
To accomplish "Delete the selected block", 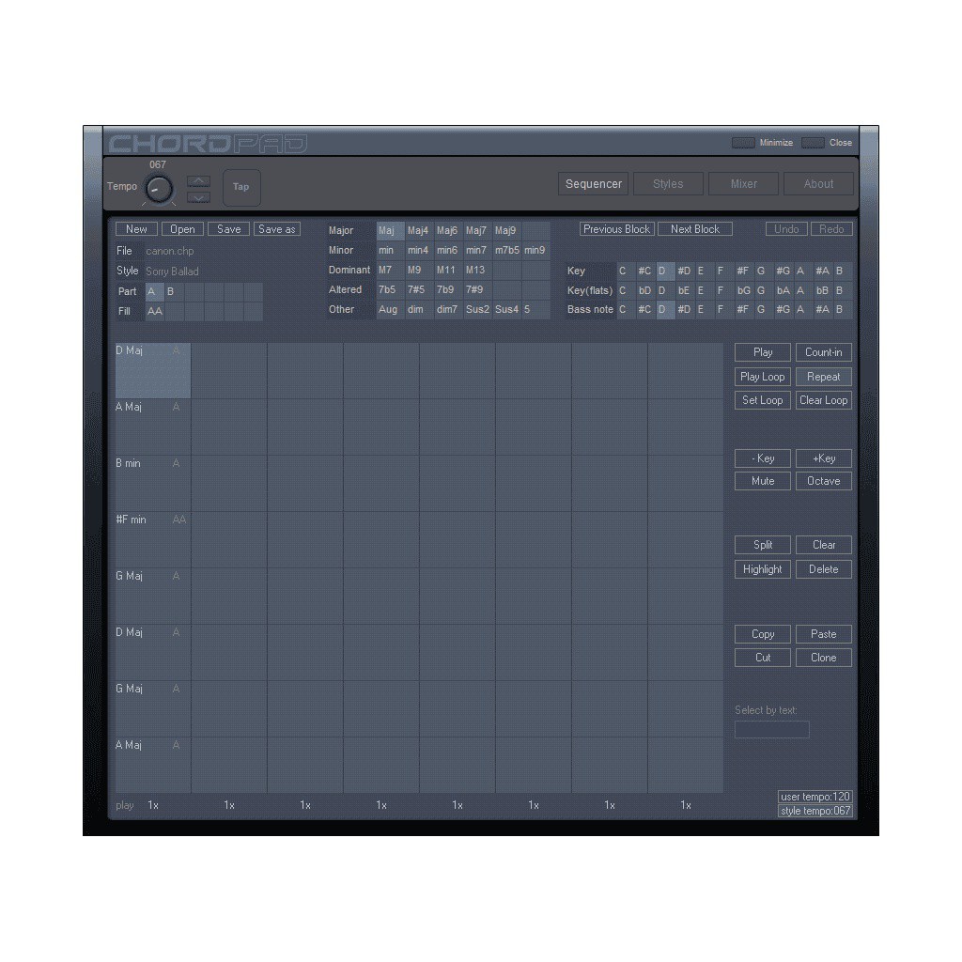I will point(823,569).
